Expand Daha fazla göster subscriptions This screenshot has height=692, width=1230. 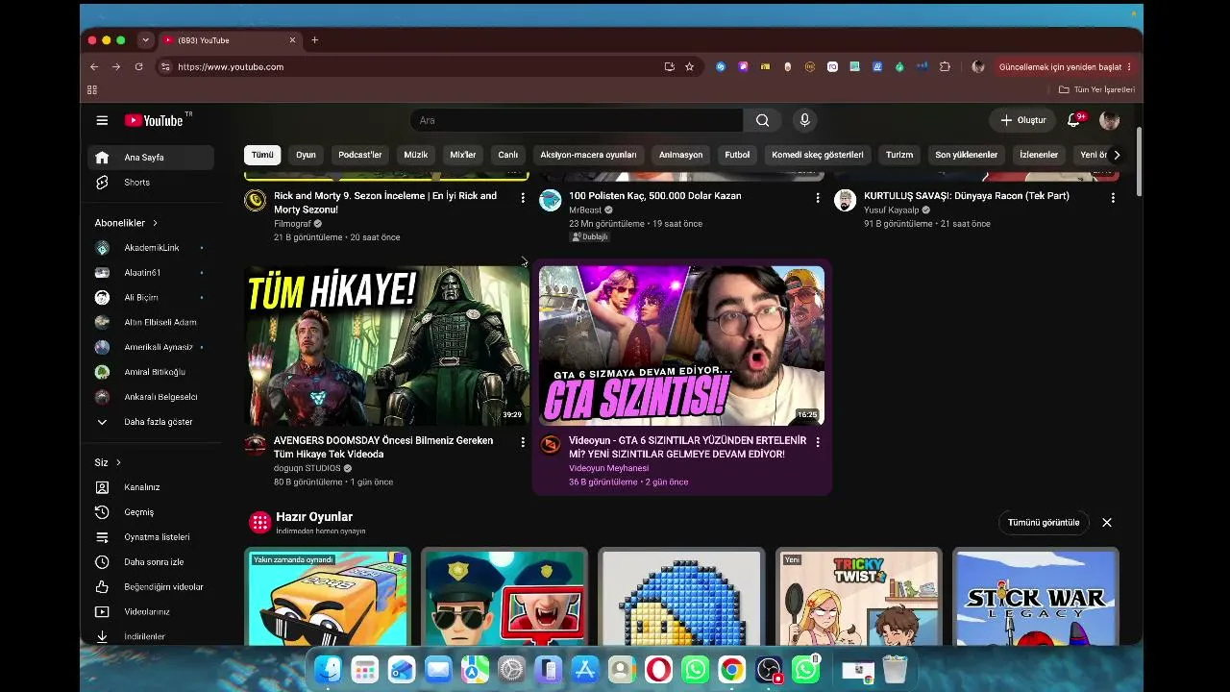151,422
